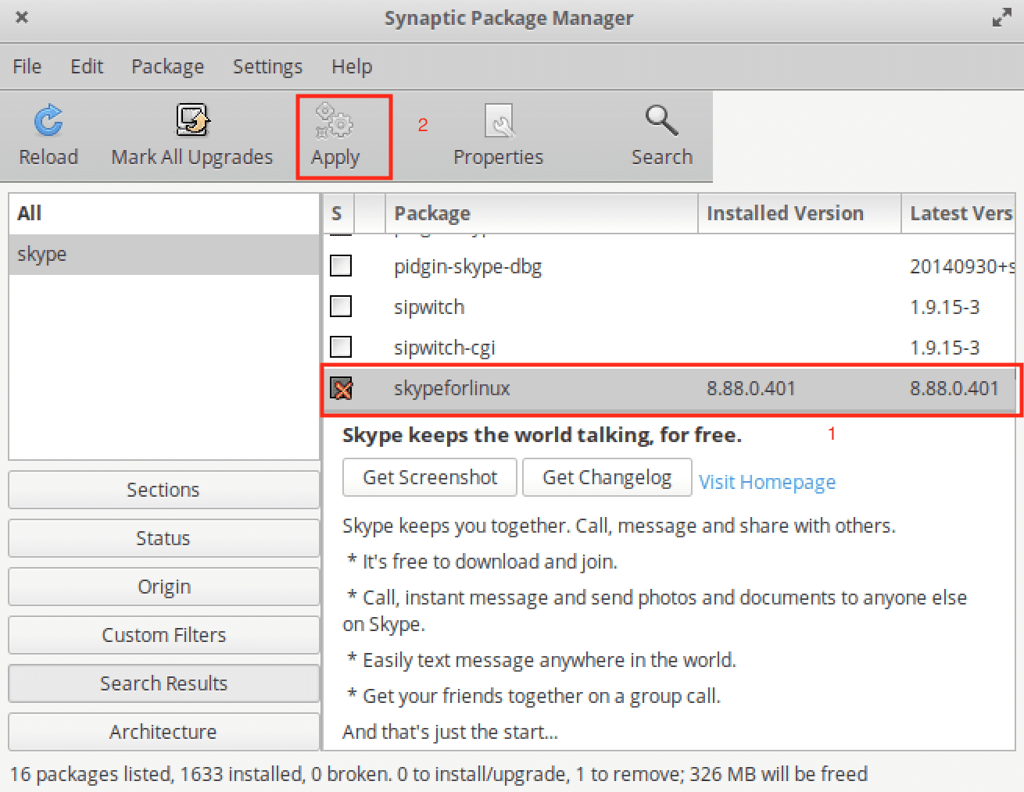
Task: Click the skypeforlinux removal status box
Action: pos(341,388)
